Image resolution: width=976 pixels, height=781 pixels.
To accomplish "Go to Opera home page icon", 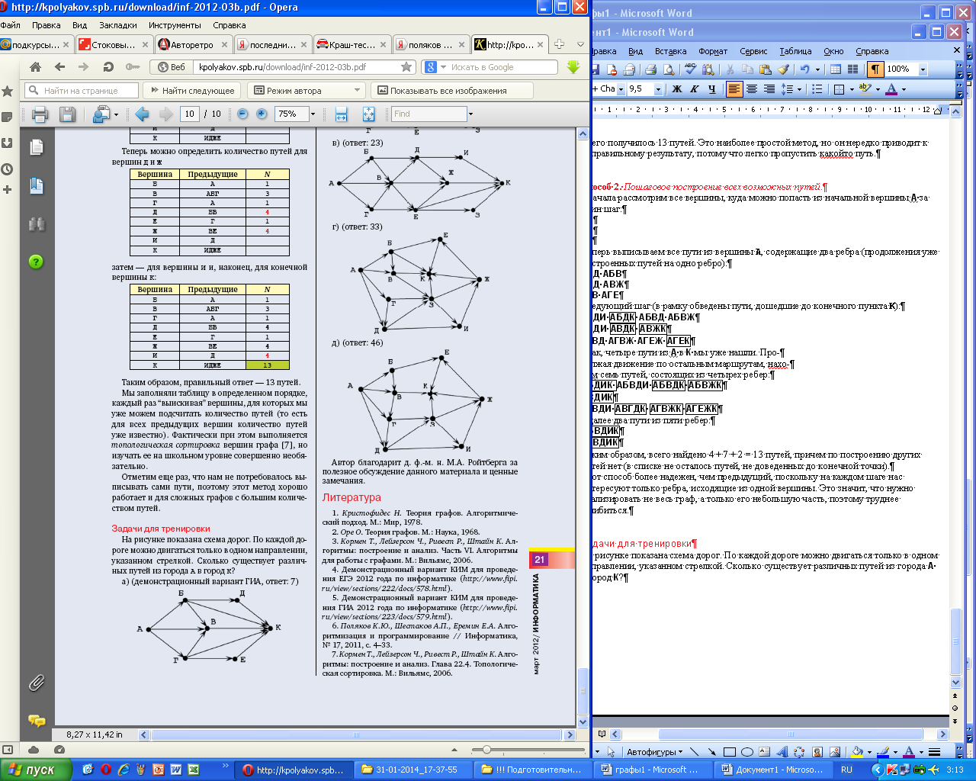I will pos(35,67).
